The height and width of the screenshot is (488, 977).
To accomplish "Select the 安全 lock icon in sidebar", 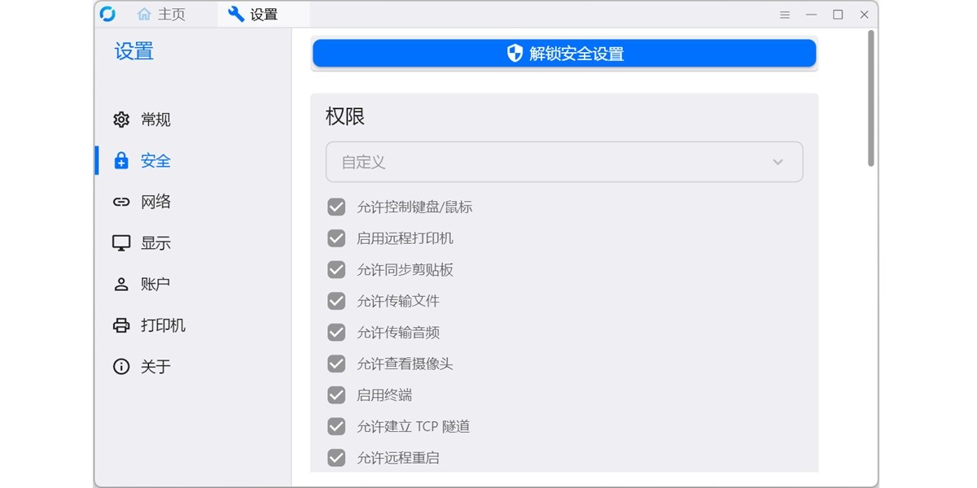I will pyautogui.click(x=120, y=160).
